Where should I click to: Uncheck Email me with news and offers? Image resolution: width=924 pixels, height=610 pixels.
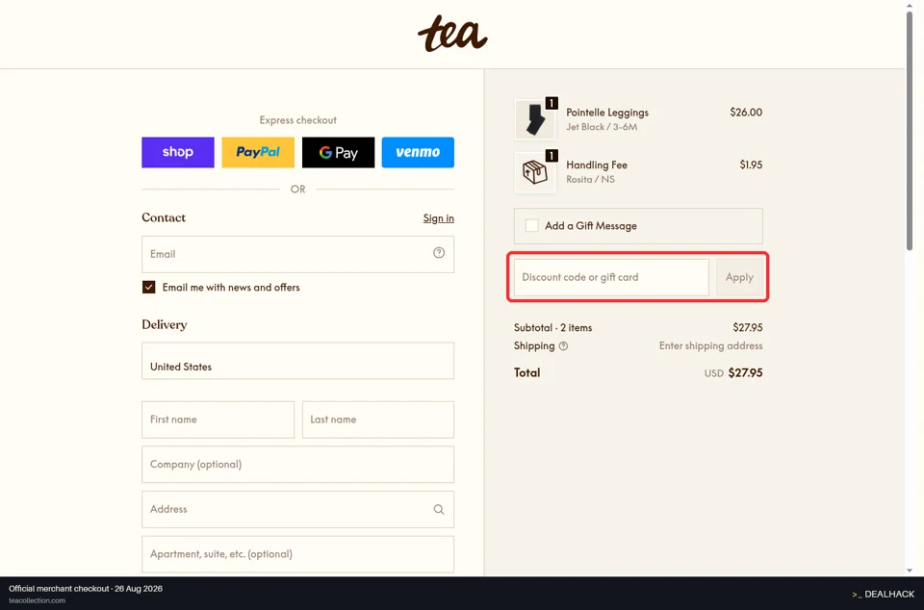tap(148, 288)
